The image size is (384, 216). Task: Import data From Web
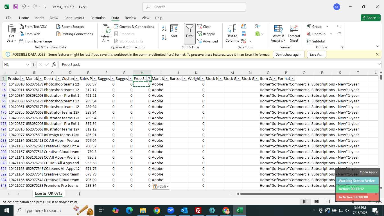[x=30, y=34]
